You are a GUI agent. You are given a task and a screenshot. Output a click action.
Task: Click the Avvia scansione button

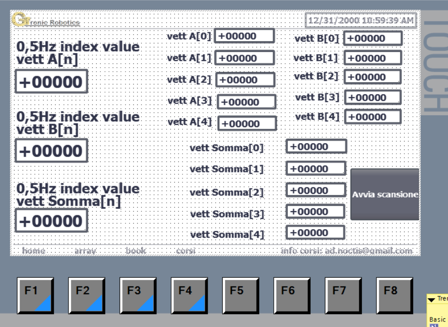click(385, 195)
